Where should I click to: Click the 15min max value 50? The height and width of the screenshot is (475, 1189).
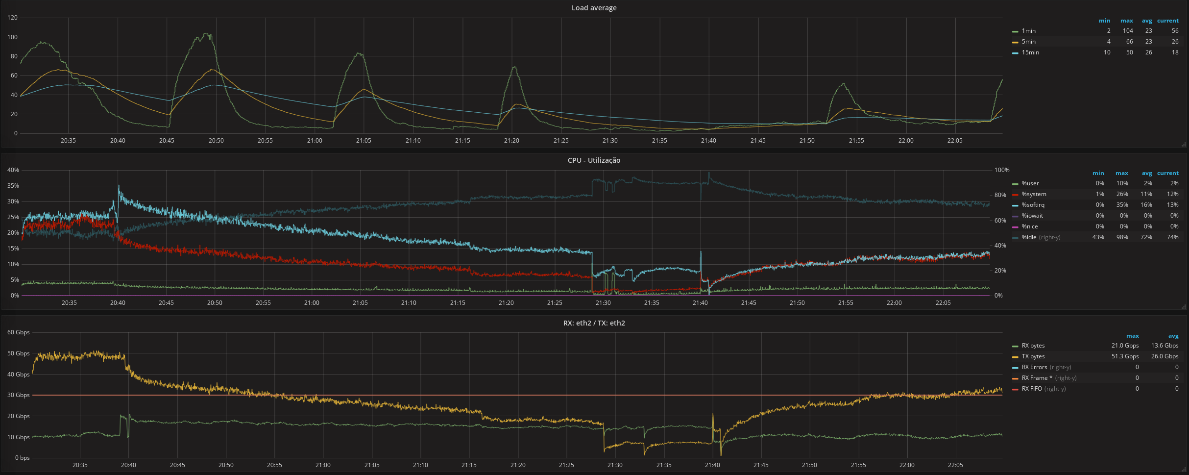point(1129,52)
